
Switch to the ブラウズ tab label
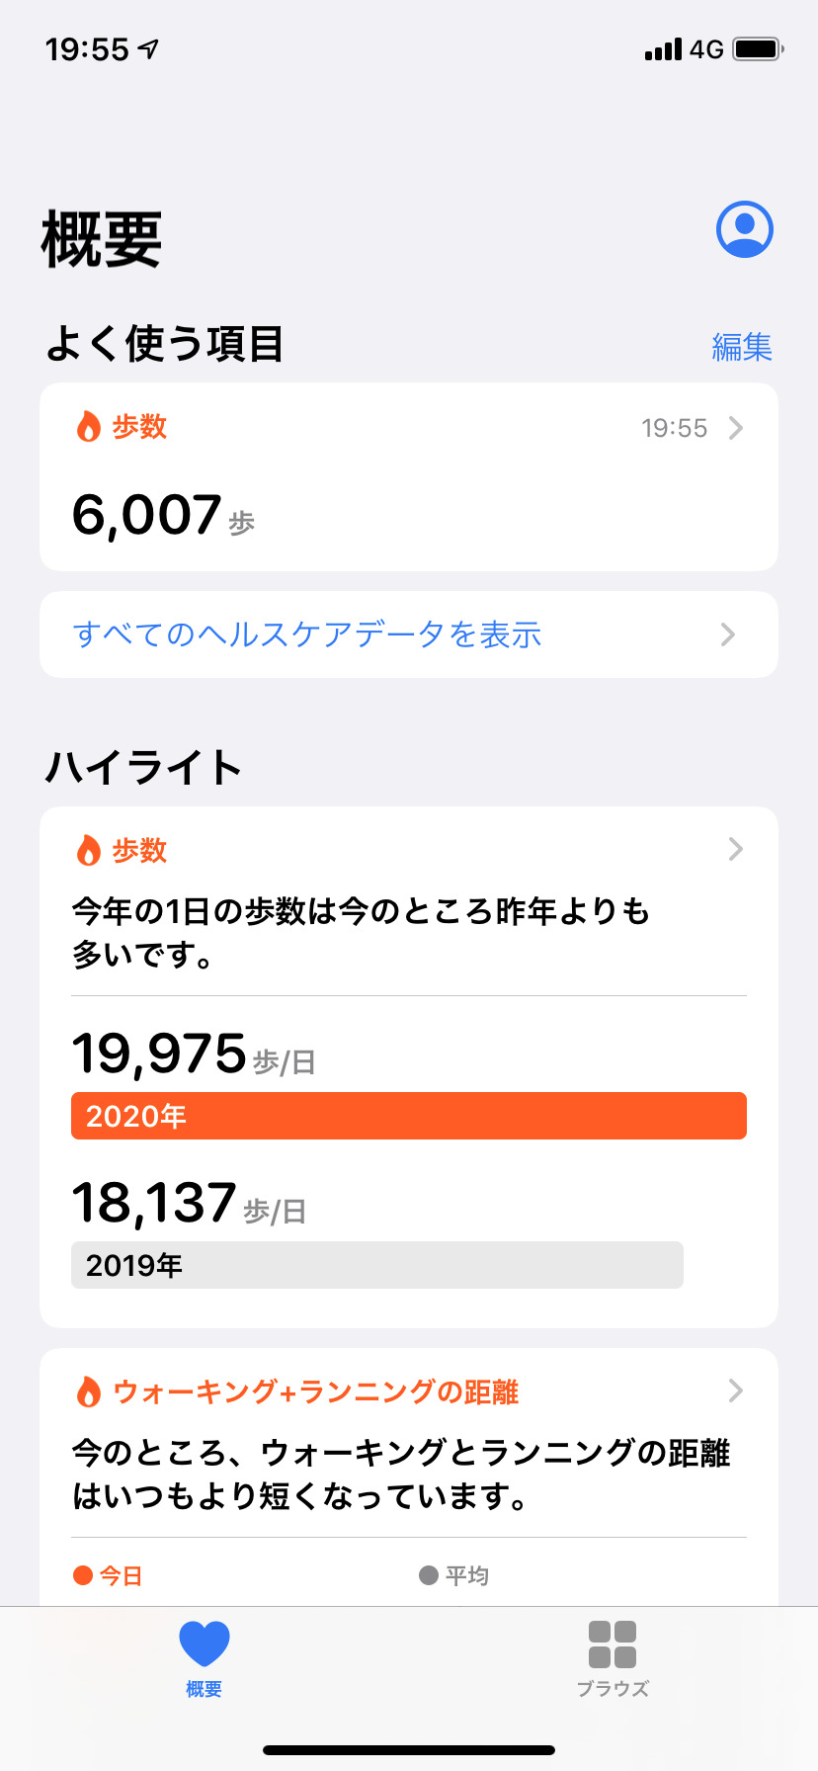(613, 1689)
